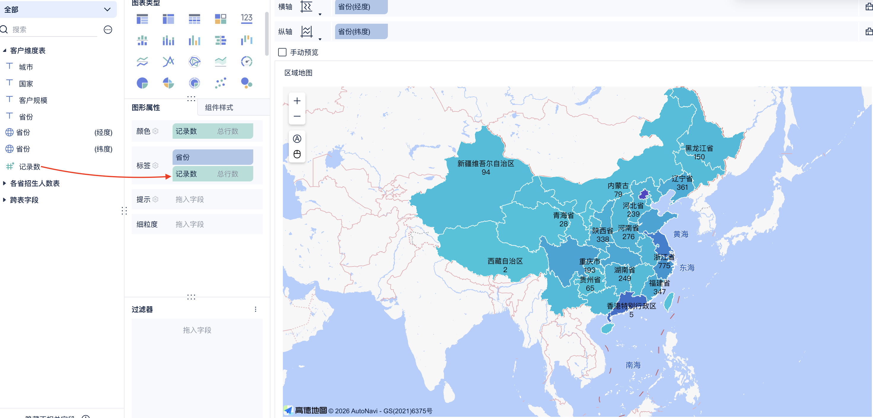Image resolution: width=873 pixels, height=418 pixels.
Task: Click the map zoom out minus button
Action: (x=297, y=116)
